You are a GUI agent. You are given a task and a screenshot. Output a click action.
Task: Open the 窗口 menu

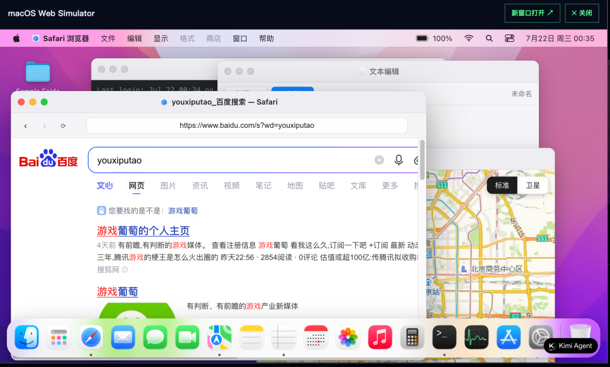point(239,38)
